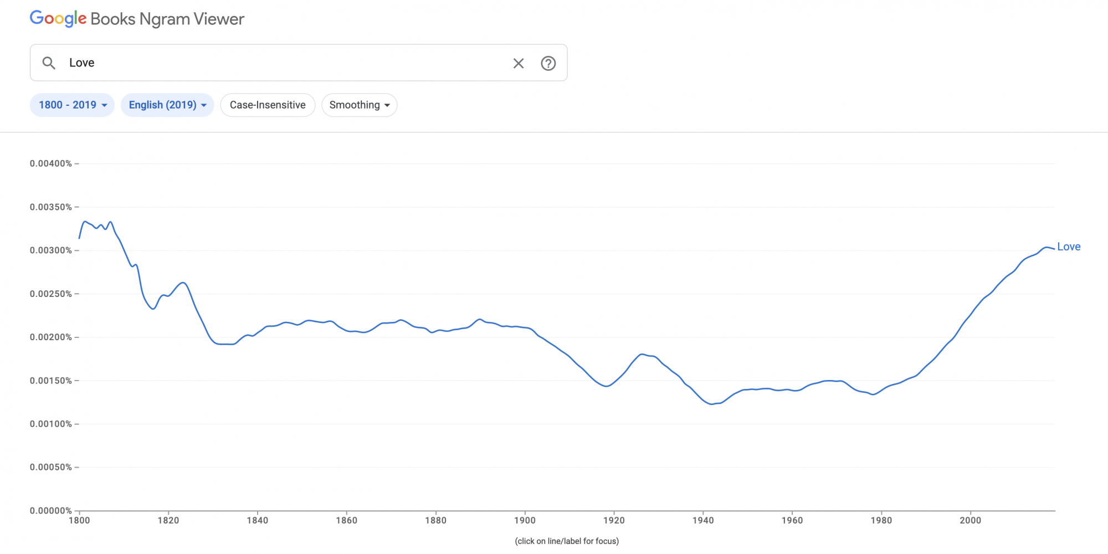Click the 0.00300% y-axis label
Viewport: 1108px width, 554px height.
click(x=51, y=250)
